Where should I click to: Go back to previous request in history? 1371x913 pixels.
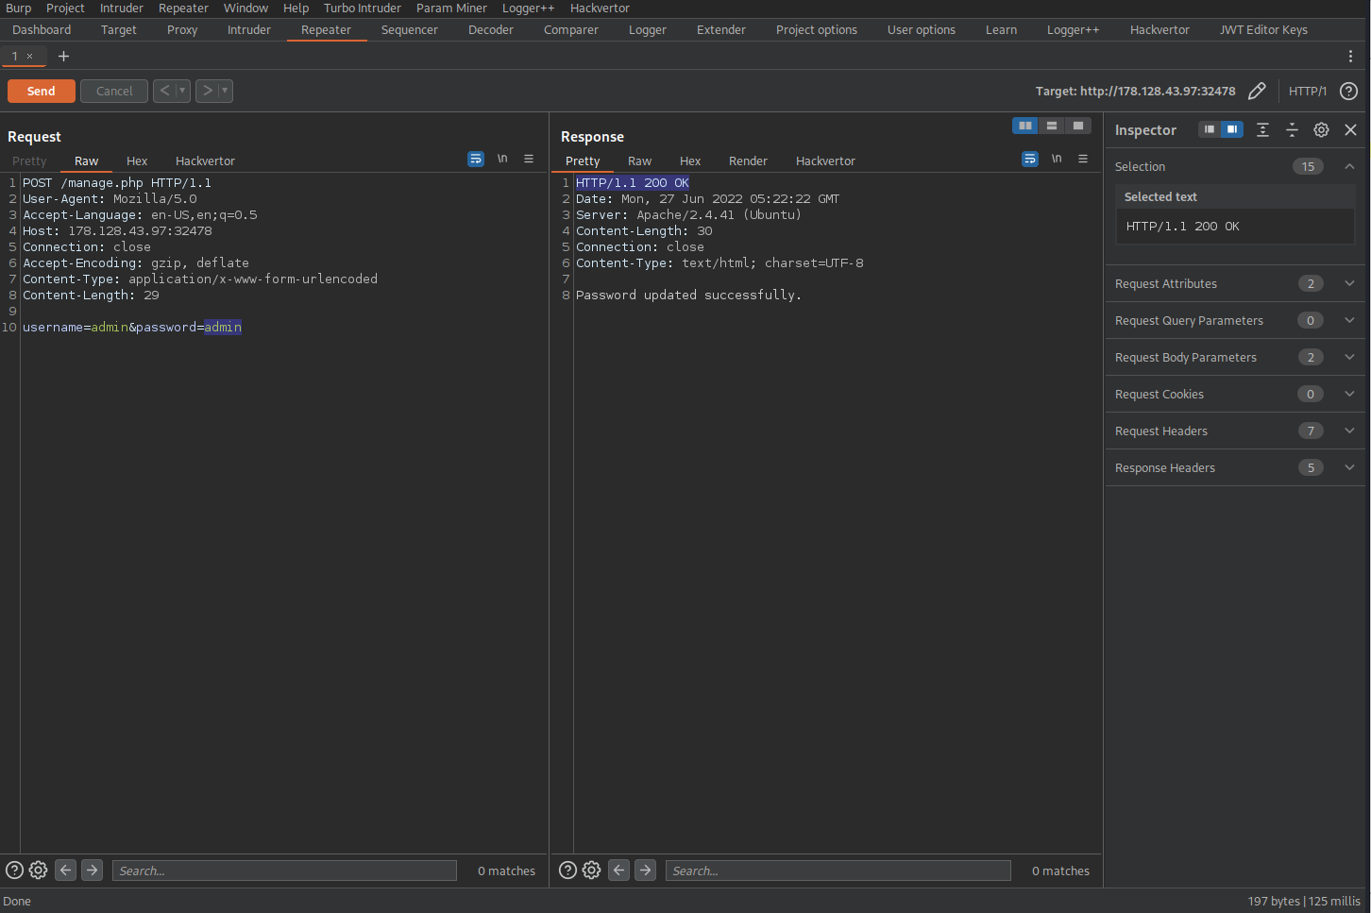pyautogui.click(x=164, y=91)
